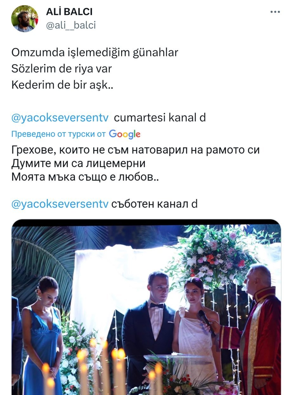Open the three-dot more options menu

275,12
